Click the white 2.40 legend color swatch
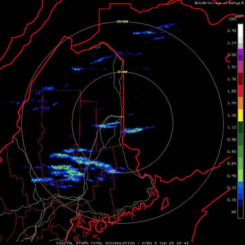Image resolution: width=245 pixels, height=245 pixels. (x=240, y=30)
